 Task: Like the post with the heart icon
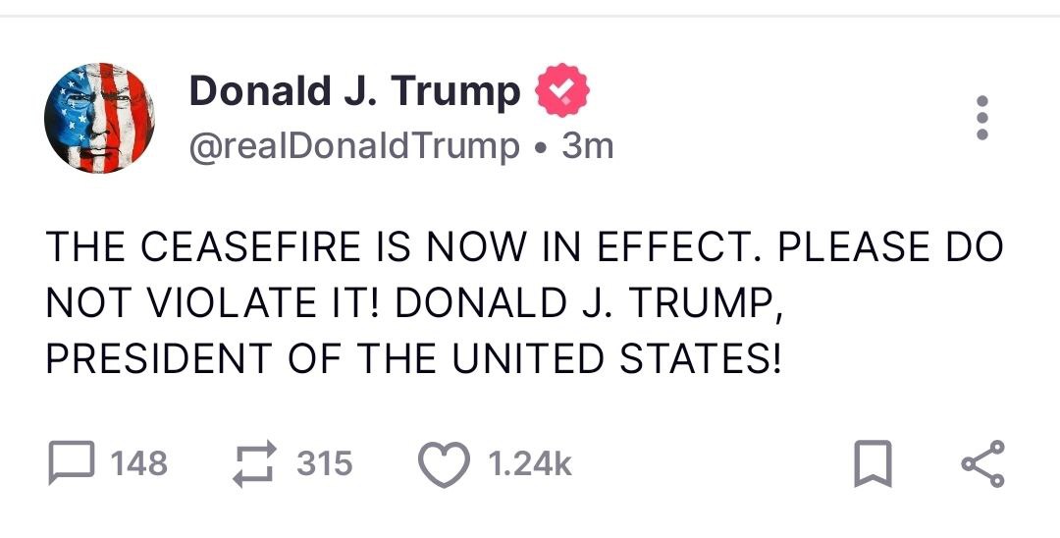[x=443, y=463]
